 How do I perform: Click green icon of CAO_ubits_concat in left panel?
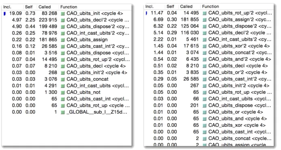click(x=63, y=79)
